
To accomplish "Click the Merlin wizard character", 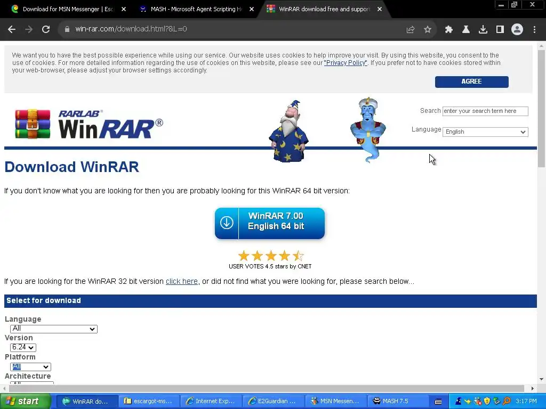I will coord(288,131).
